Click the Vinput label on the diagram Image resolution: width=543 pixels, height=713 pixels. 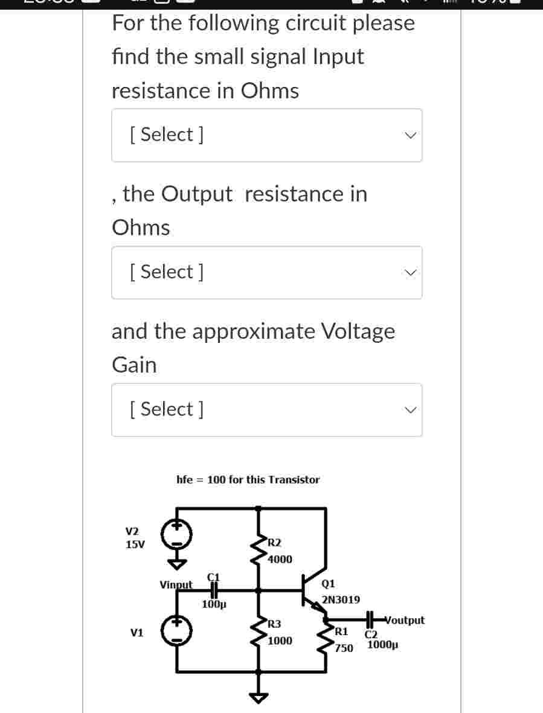point(175,584)
